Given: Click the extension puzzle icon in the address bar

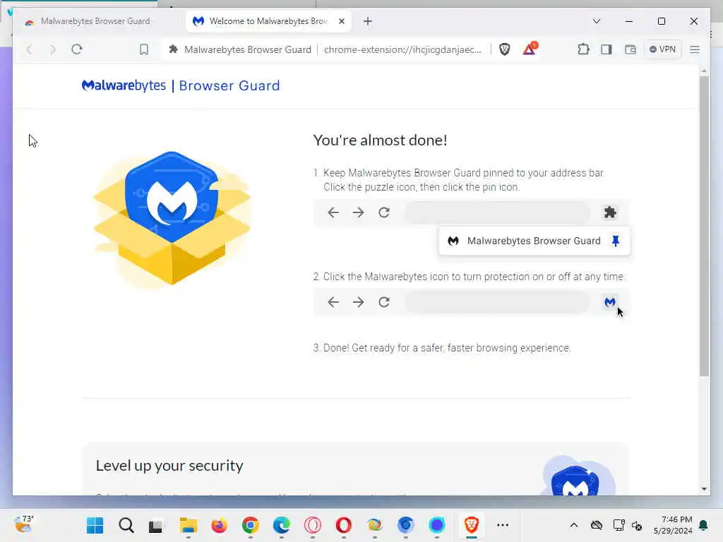Looking at the screenshot, I should [x=174, y=49].
